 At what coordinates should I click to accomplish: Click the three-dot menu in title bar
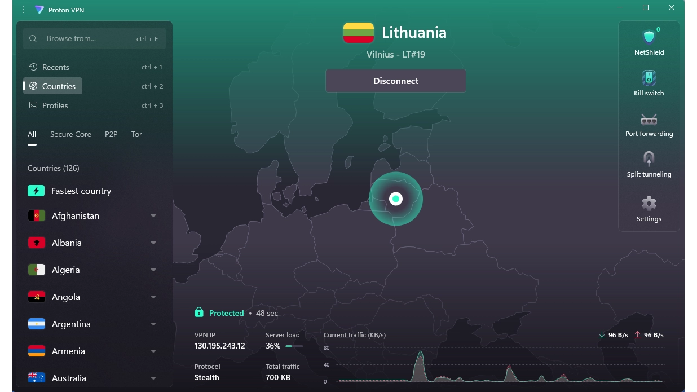[23, 10]
